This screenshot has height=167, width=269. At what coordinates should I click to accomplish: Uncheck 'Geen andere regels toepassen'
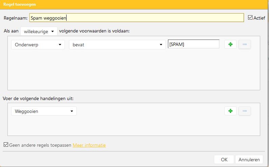6,145
